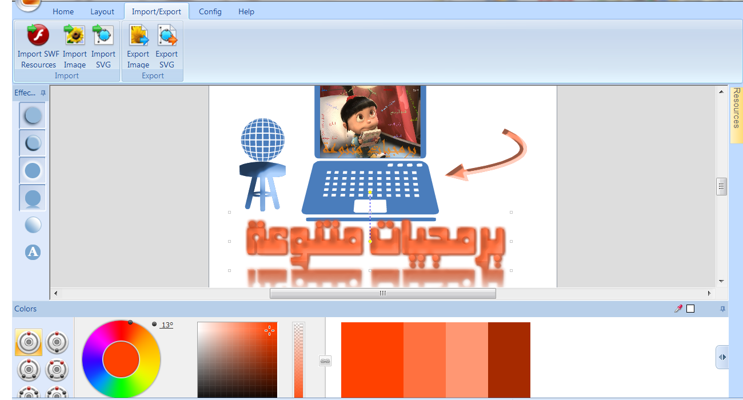Select the three-point color scheme mode in second row left
Screen dimensions: 743x400
click(29, 370)
